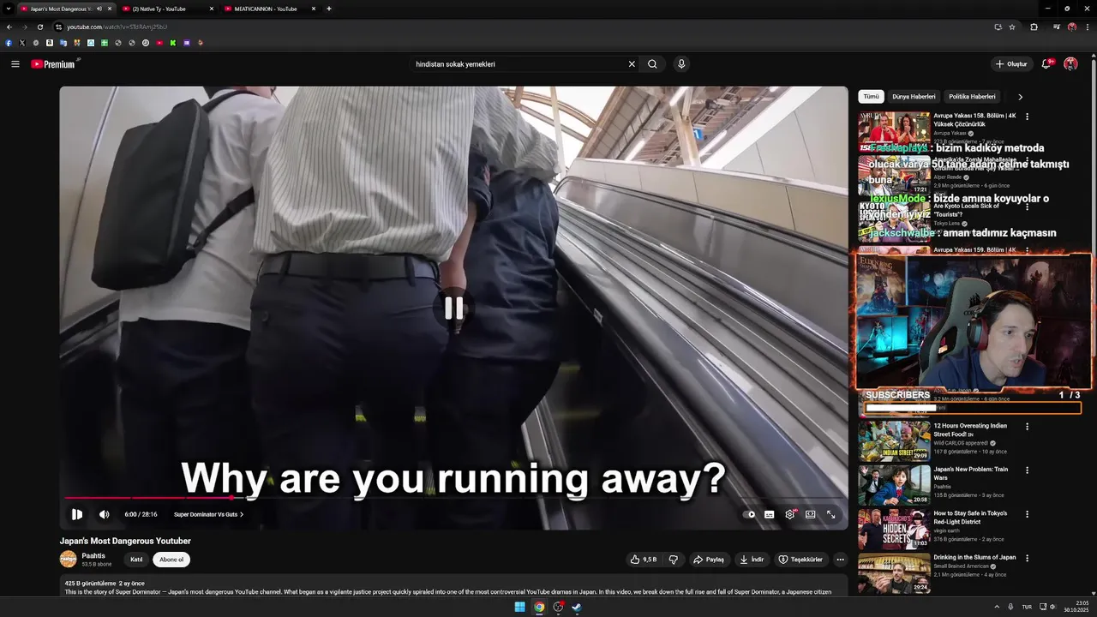Open Steam from the taskbar
The image size is (1097, 617).
[577, 608]
